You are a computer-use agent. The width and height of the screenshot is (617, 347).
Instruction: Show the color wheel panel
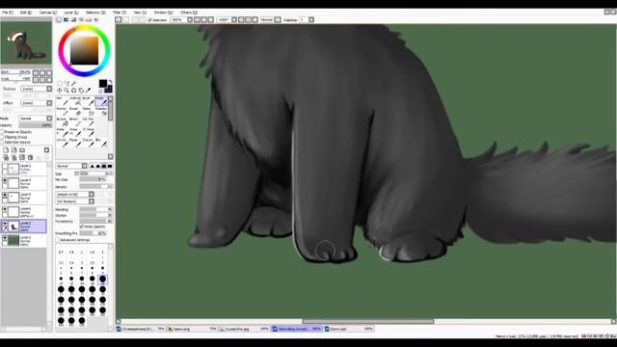[59, 19]
